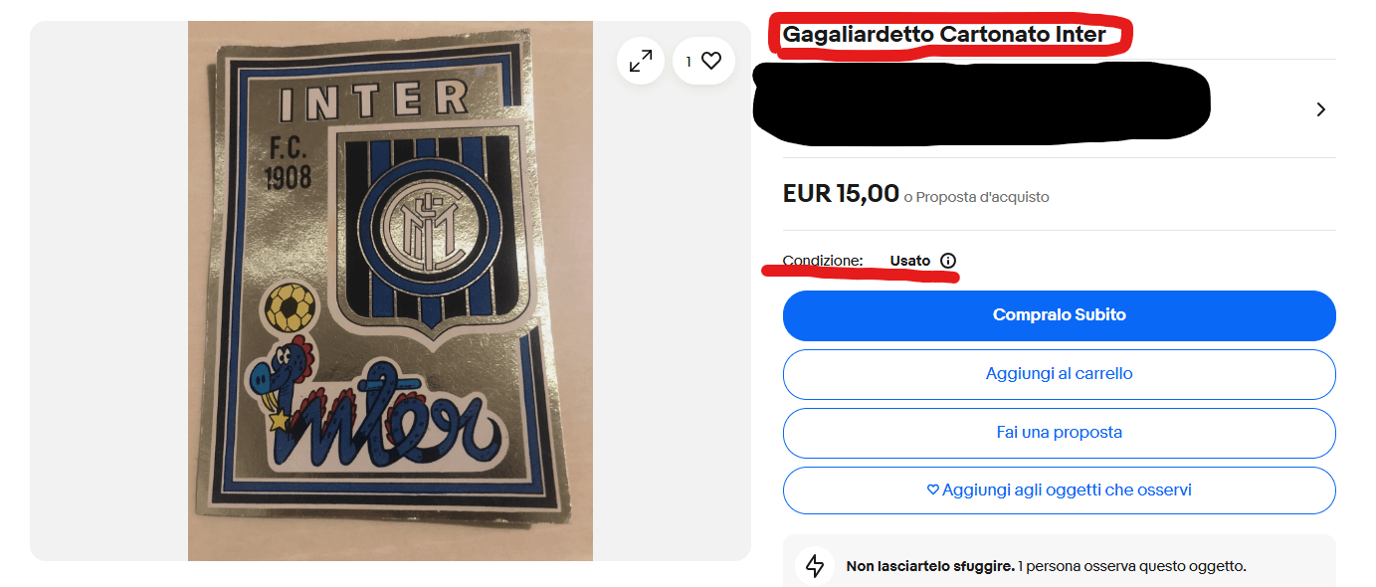Click Aggiungi agli oggetti che osservi

[1060, 490]
